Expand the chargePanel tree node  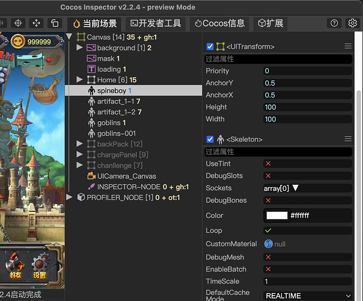[79, 155]
